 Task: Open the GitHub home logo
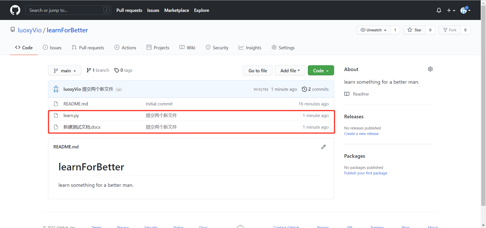15,10
